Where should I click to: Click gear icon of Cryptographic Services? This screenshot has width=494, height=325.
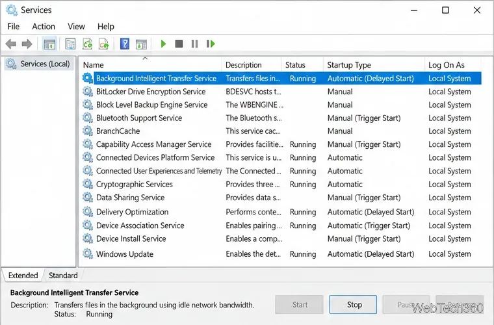[87, 184]
